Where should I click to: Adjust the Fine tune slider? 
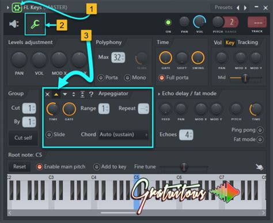(184, 167)
